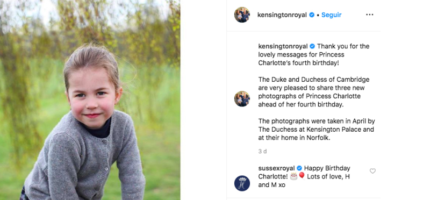Click verified badge next to header kensingtonroyal
This screenshot has height=200, width=430.
pos(312,15)
